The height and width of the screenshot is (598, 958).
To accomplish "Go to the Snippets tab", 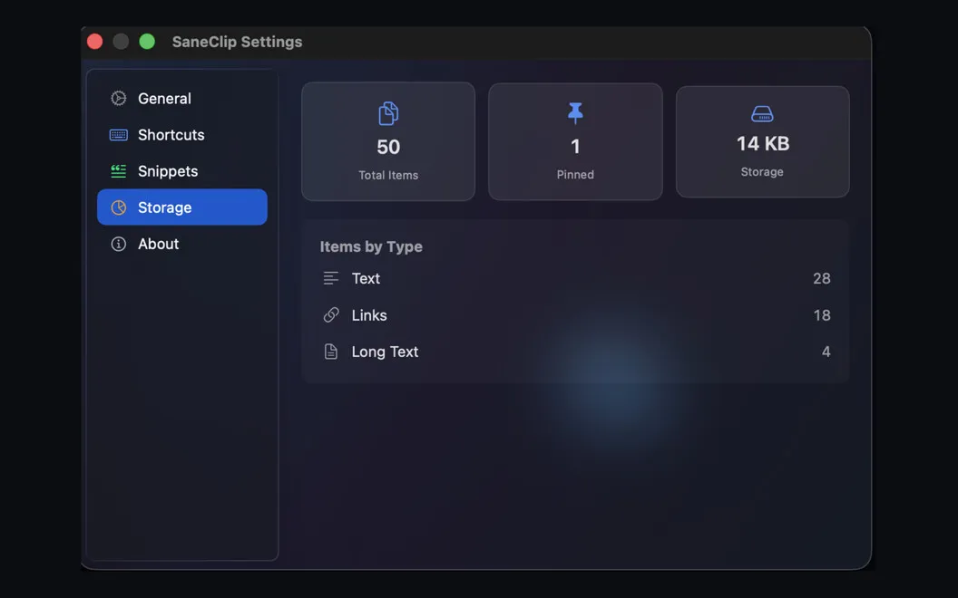I will click(182, 171).
